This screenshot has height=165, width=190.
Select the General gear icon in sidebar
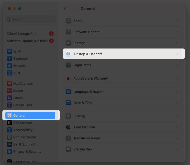point(9,115)
